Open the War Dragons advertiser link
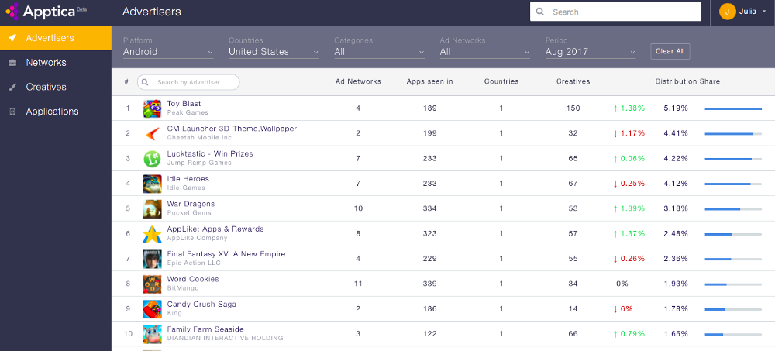Image resolution: width=775 pixels, height=351 pixels. pyautogui.click(x=191, y=204)
